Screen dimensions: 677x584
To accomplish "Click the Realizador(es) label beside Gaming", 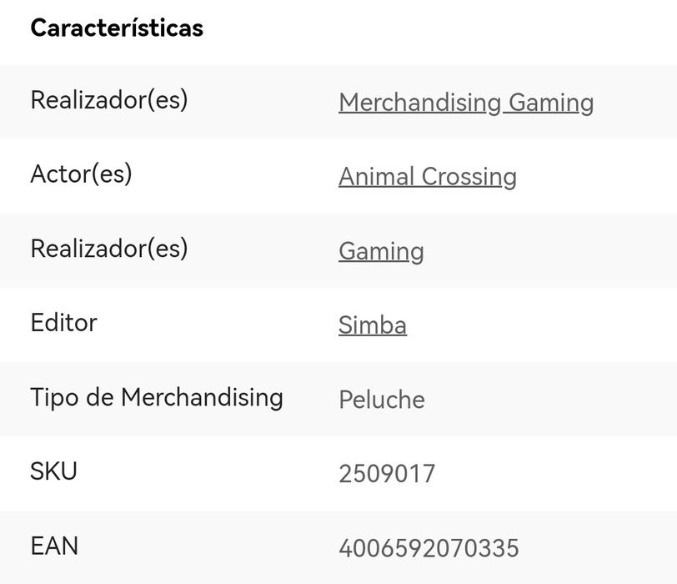I will click(x=109, y=249).
